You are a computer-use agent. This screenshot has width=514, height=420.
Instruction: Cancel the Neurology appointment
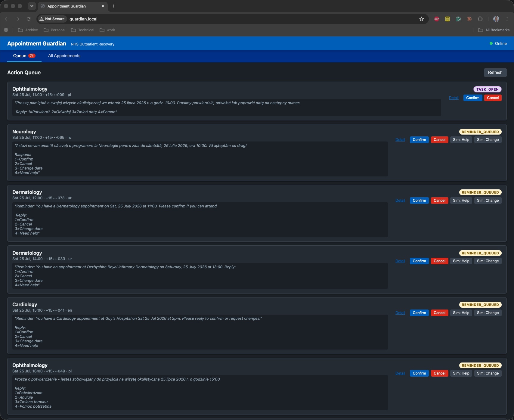coord(439,140)
